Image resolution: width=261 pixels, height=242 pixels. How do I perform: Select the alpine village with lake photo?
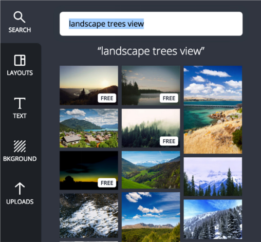[x=89, y=128]
